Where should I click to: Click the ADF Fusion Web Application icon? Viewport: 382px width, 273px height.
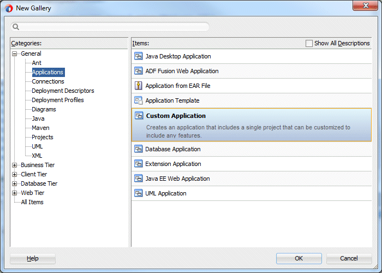pos(139,71)
